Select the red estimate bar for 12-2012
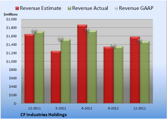167x119 pixels. coord(135,70)
